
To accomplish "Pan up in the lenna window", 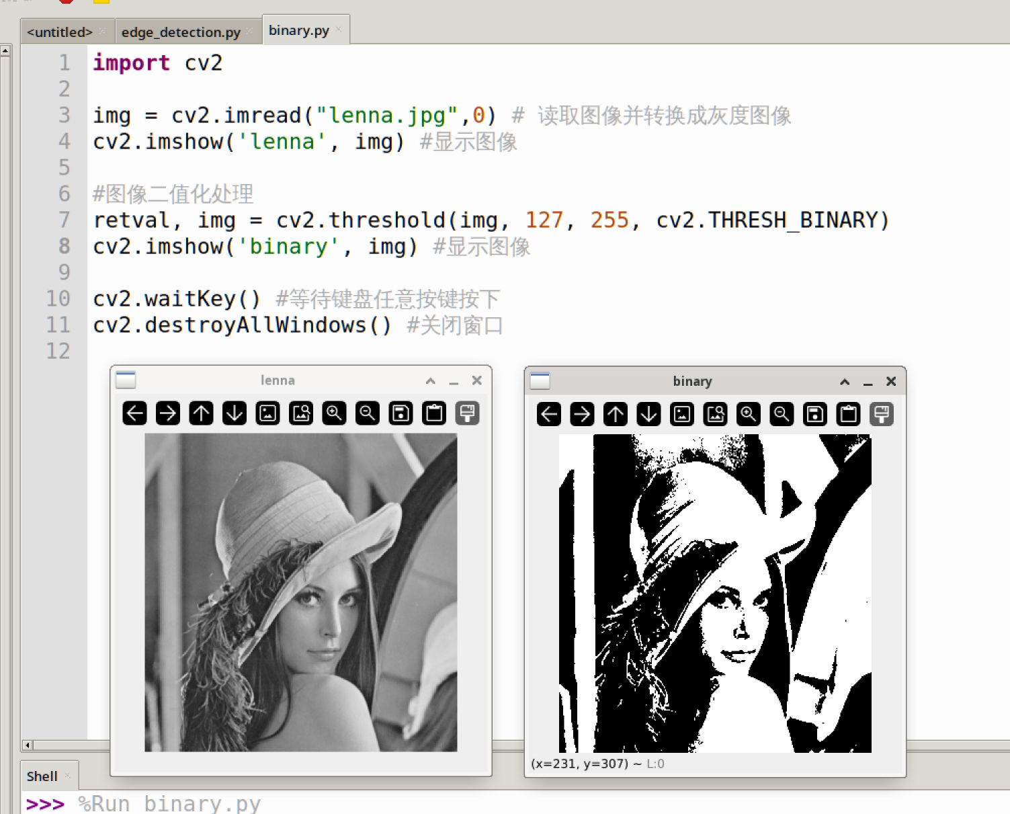I will [201, 413].
